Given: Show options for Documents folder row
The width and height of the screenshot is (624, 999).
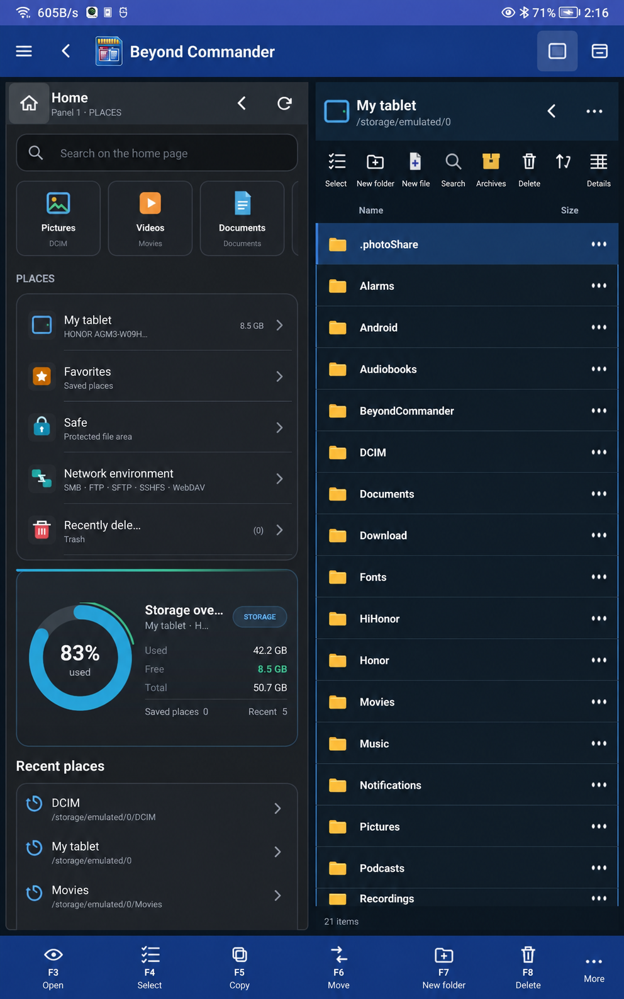Looking at the screenshot, I should coord(599,494).
